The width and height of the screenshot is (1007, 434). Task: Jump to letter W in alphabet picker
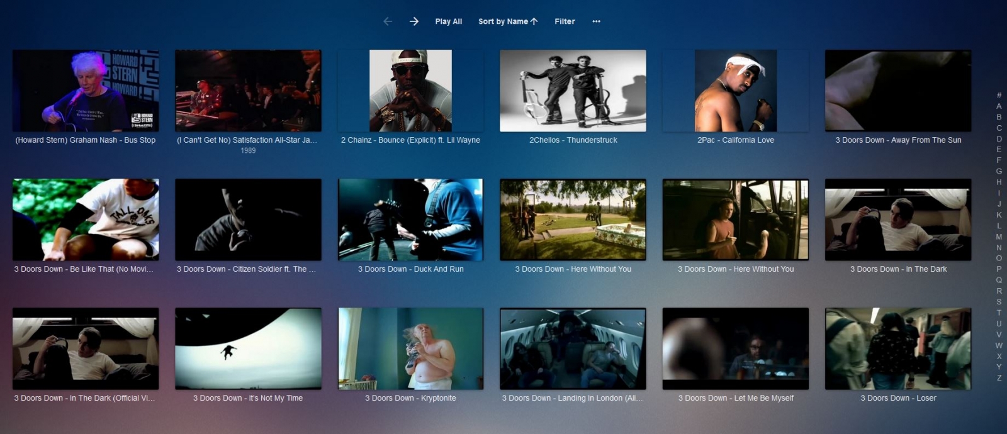(999, 345)
